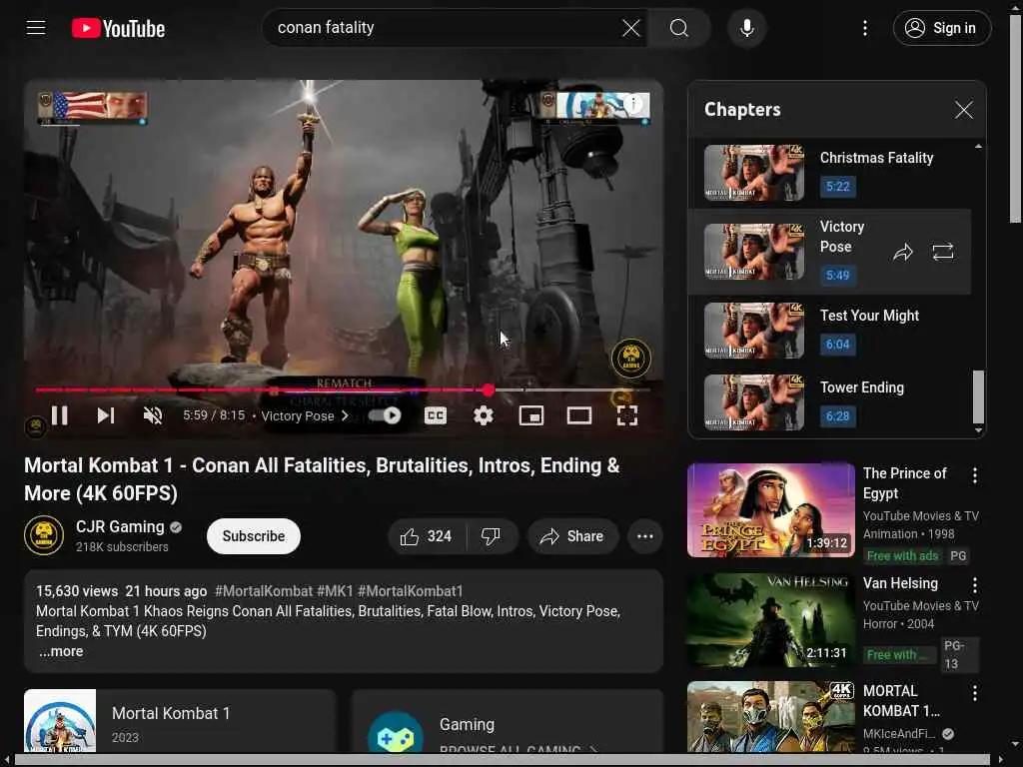The height and width of the screenshot is (767, 1023).
Task: Expand description with ...more
Action: [61, 651]
